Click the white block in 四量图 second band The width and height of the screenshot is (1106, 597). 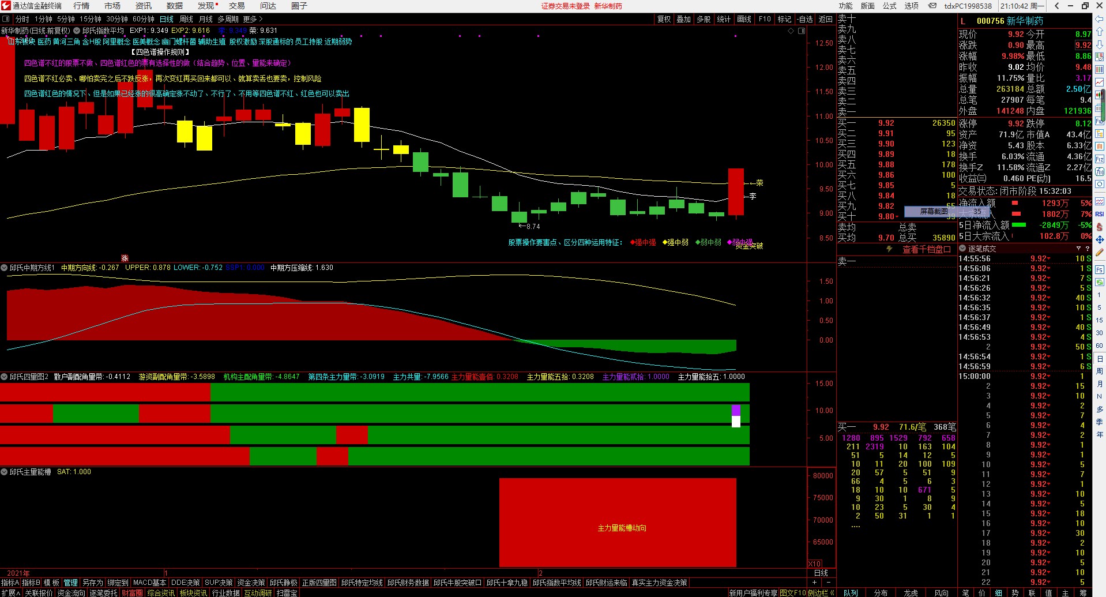point(736,422)
